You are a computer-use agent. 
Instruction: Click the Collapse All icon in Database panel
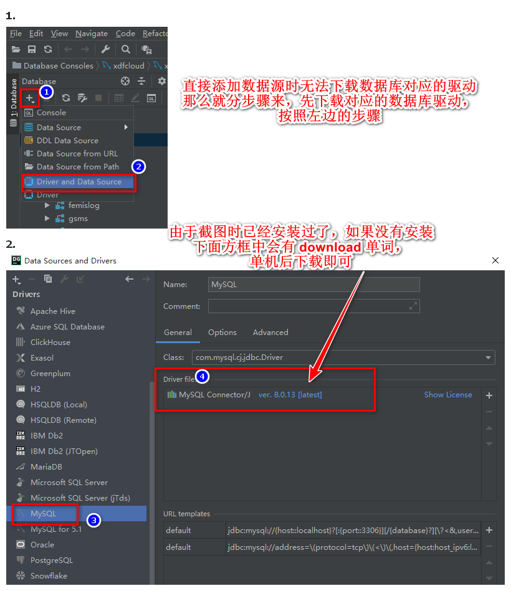click(141, 81)
